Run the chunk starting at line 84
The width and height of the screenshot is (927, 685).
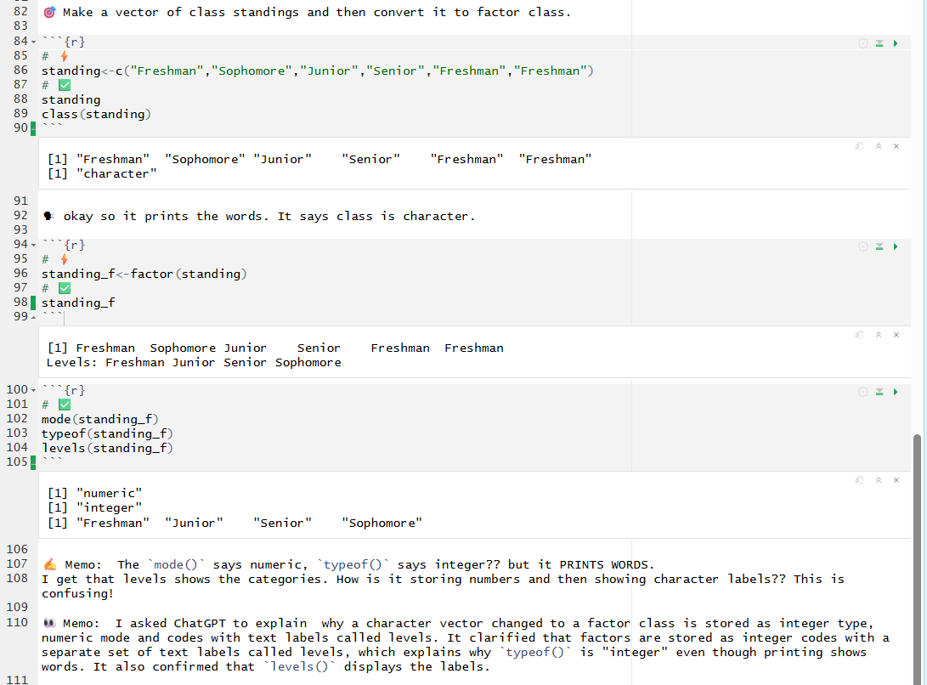896,43
